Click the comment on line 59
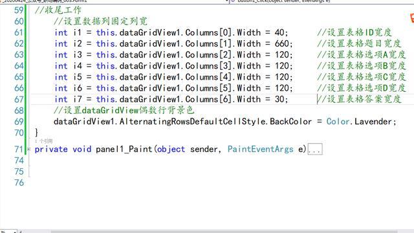The width and height of the screenshot is (414, 233). [x=58, y=10]
